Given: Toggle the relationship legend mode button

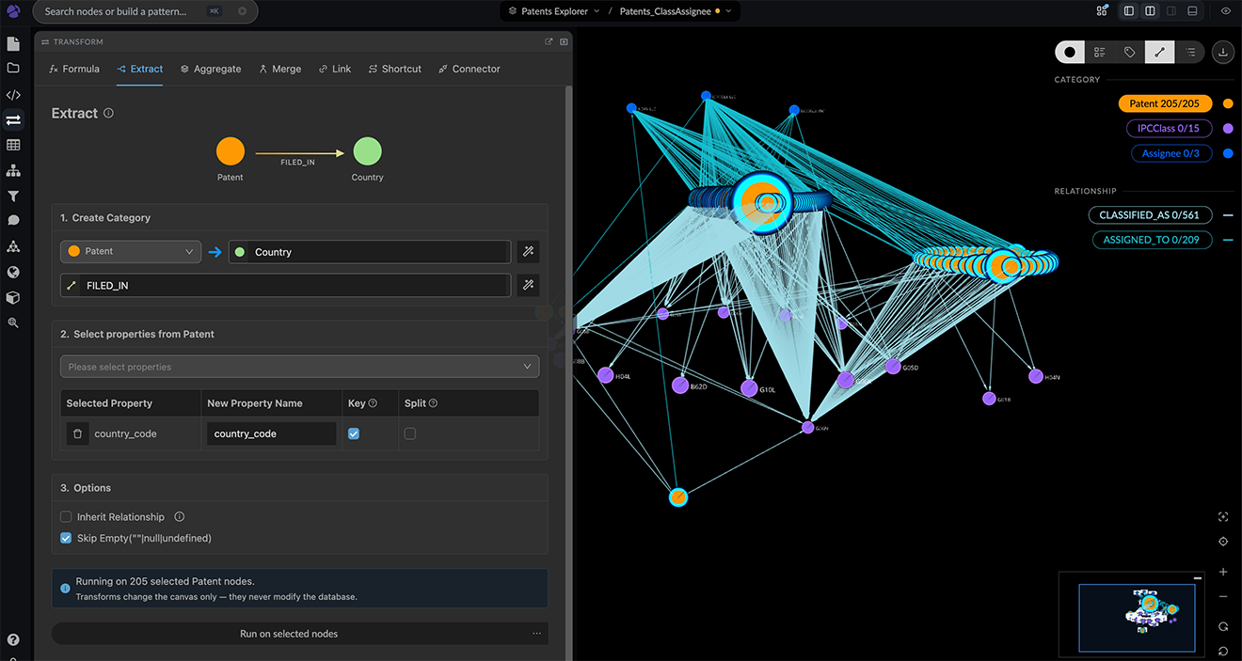Looking at the screenshot, I should tap(1159, 53).
